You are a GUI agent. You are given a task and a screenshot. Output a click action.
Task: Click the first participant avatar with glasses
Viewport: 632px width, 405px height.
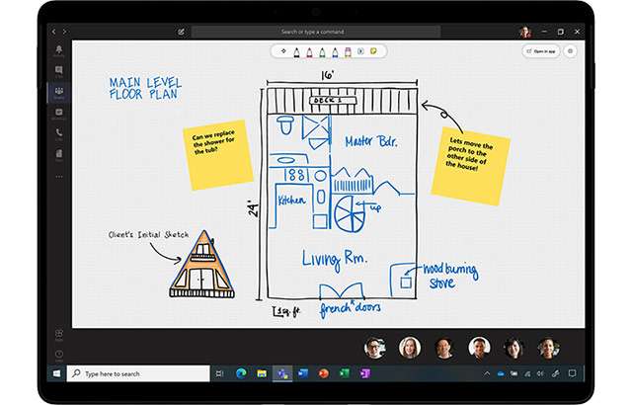[x=375, y=348]
